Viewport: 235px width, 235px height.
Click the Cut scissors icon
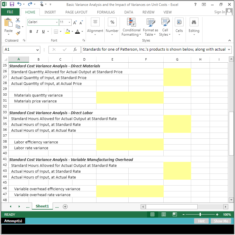point(18,20)
